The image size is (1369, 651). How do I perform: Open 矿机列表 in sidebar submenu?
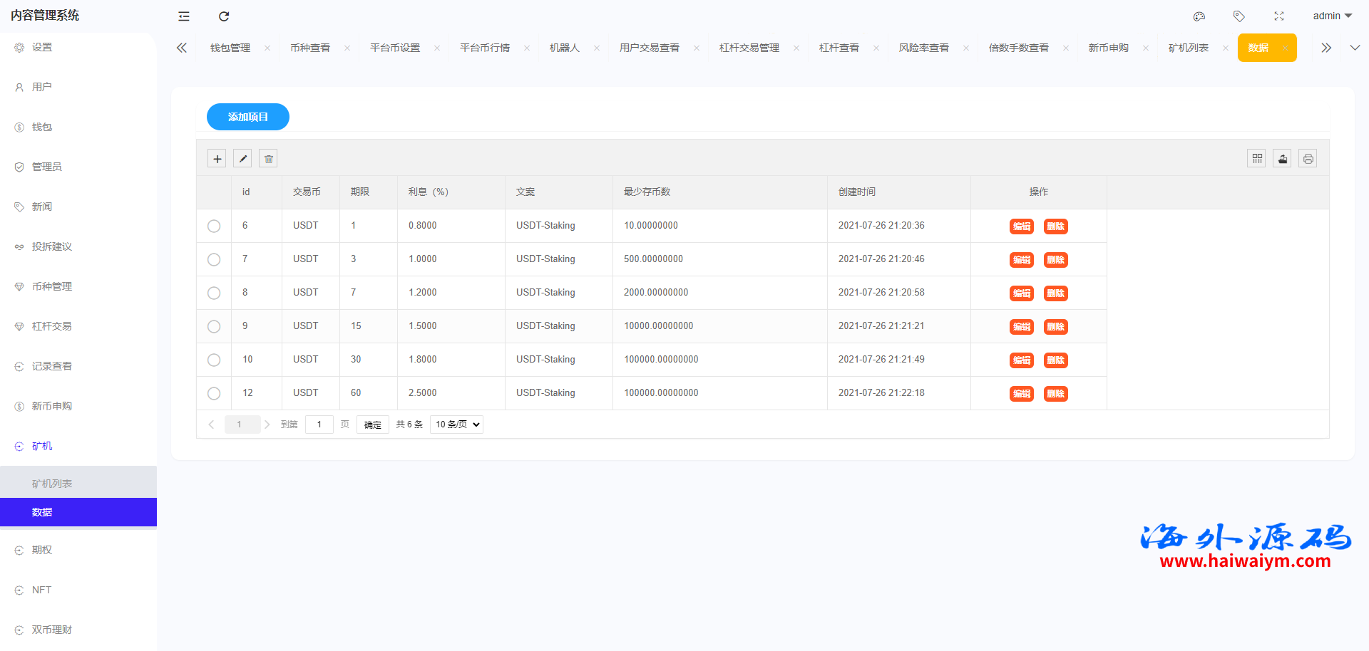[52, 484]
